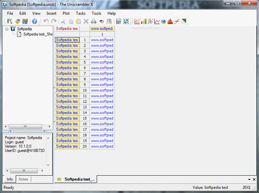Click the eye preview toolbar icon
This screenshot has height=193, width=259.
click(x=101, y=22)
